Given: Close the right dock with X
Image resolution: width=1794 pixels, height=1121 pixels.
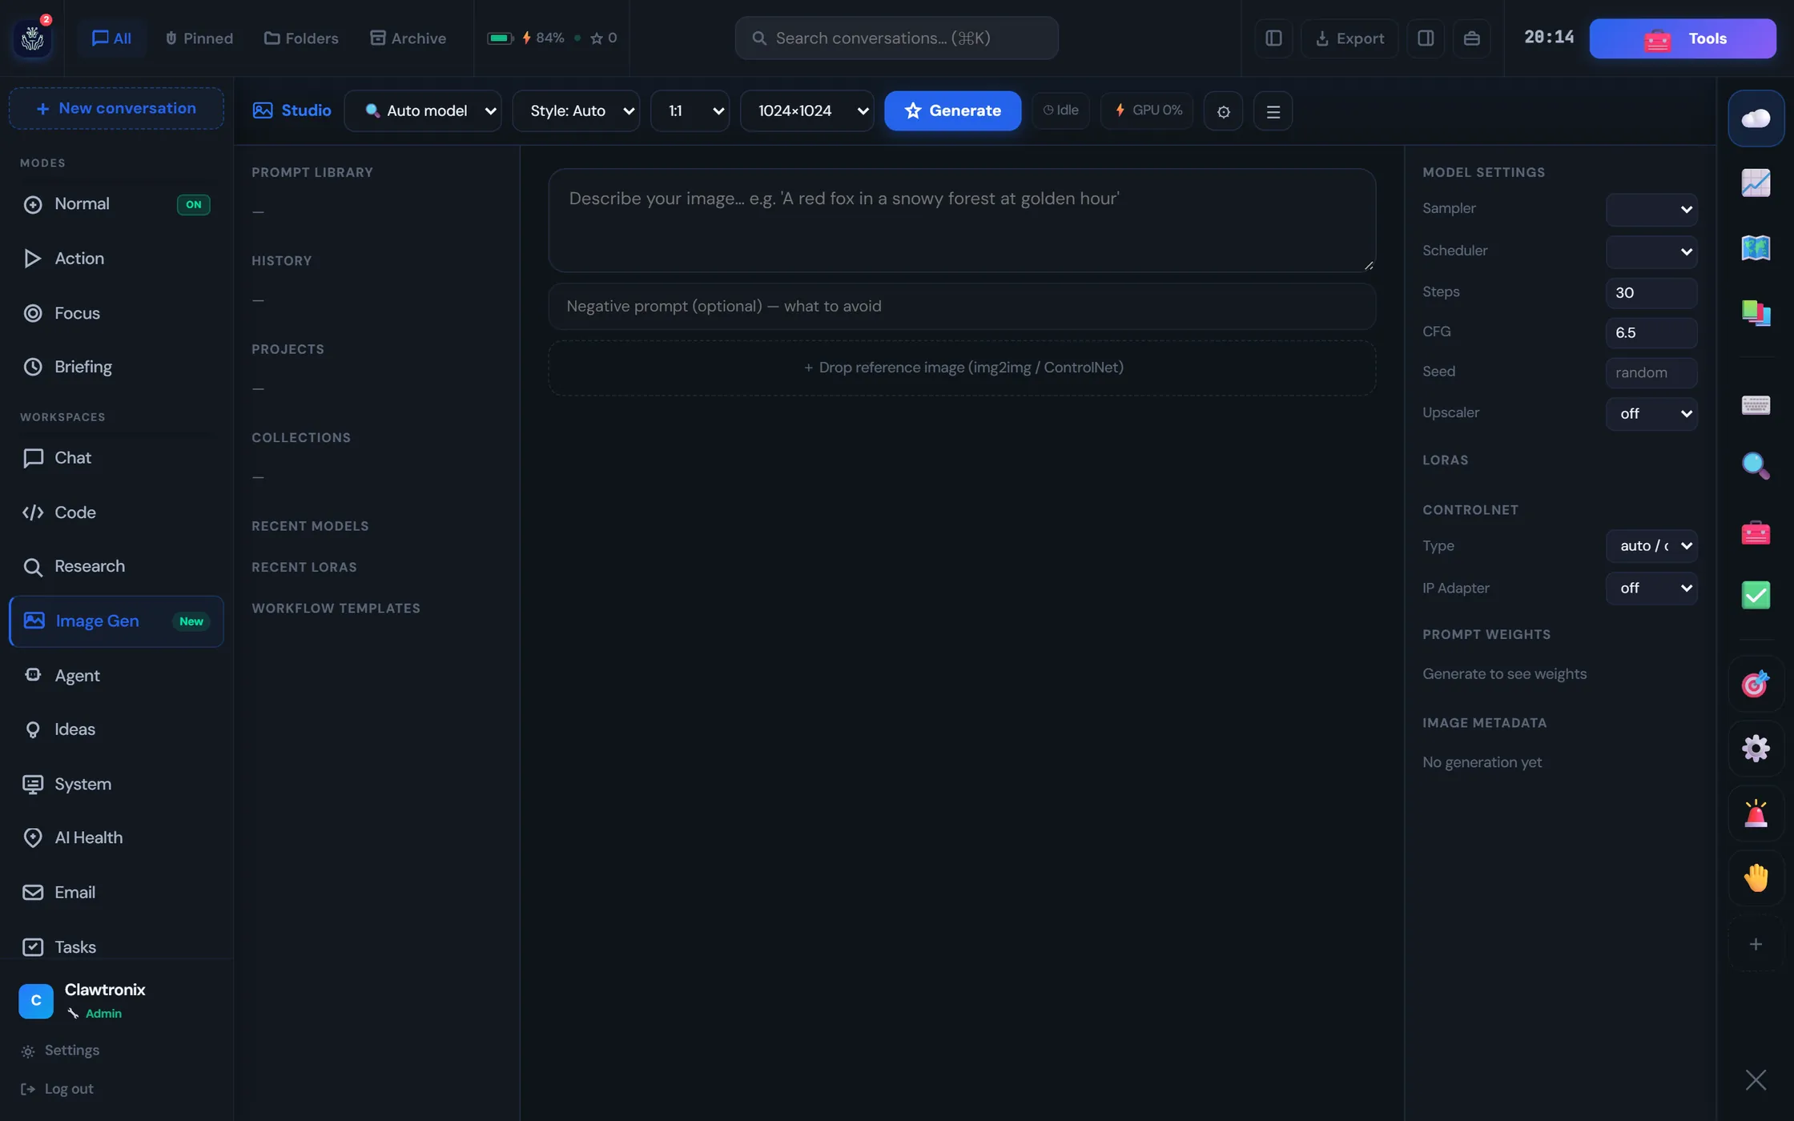Looking at the screenshot, I should 1756,1079.
